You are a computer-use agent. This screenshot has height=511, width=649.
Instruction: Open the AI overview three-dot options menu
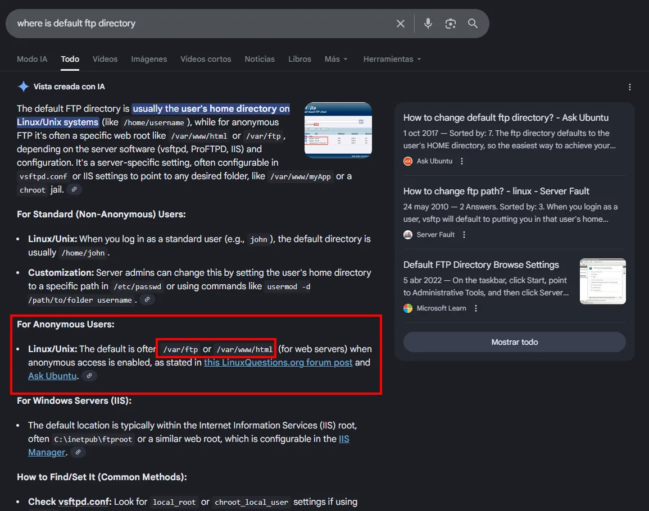pos(629,87)
